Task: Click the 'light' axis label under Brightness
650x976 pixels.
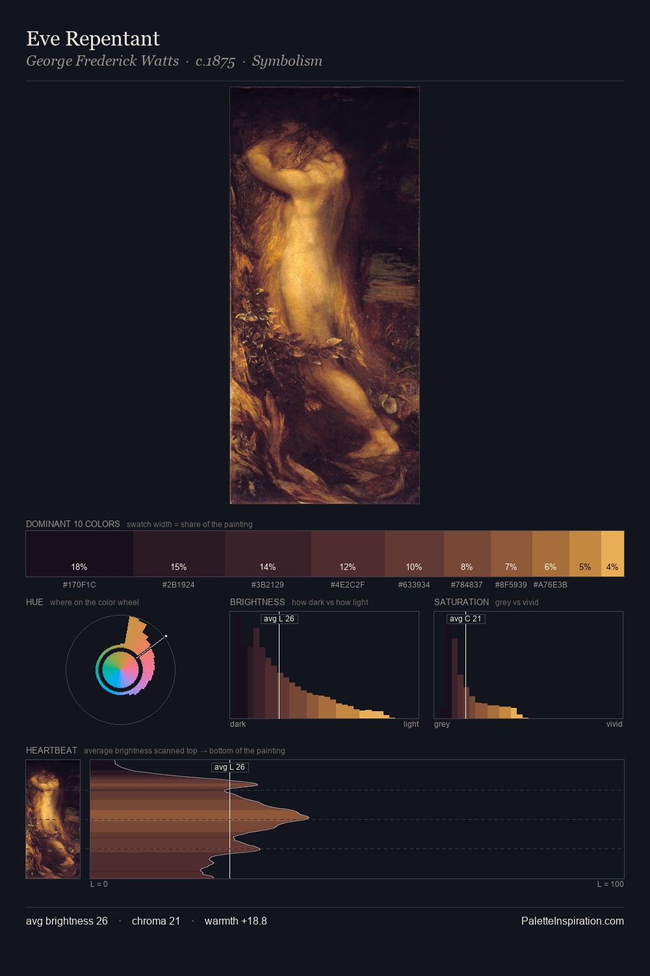Action: pyautogui.click(x=411, y=724)
